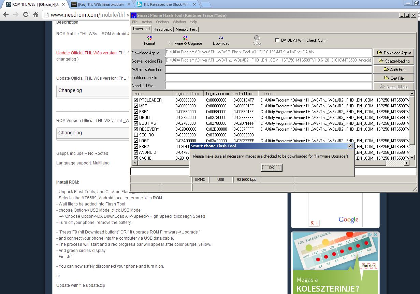420x294 pixels.
Task: Go to Chrome home page
Action: (x=35, y=14)
